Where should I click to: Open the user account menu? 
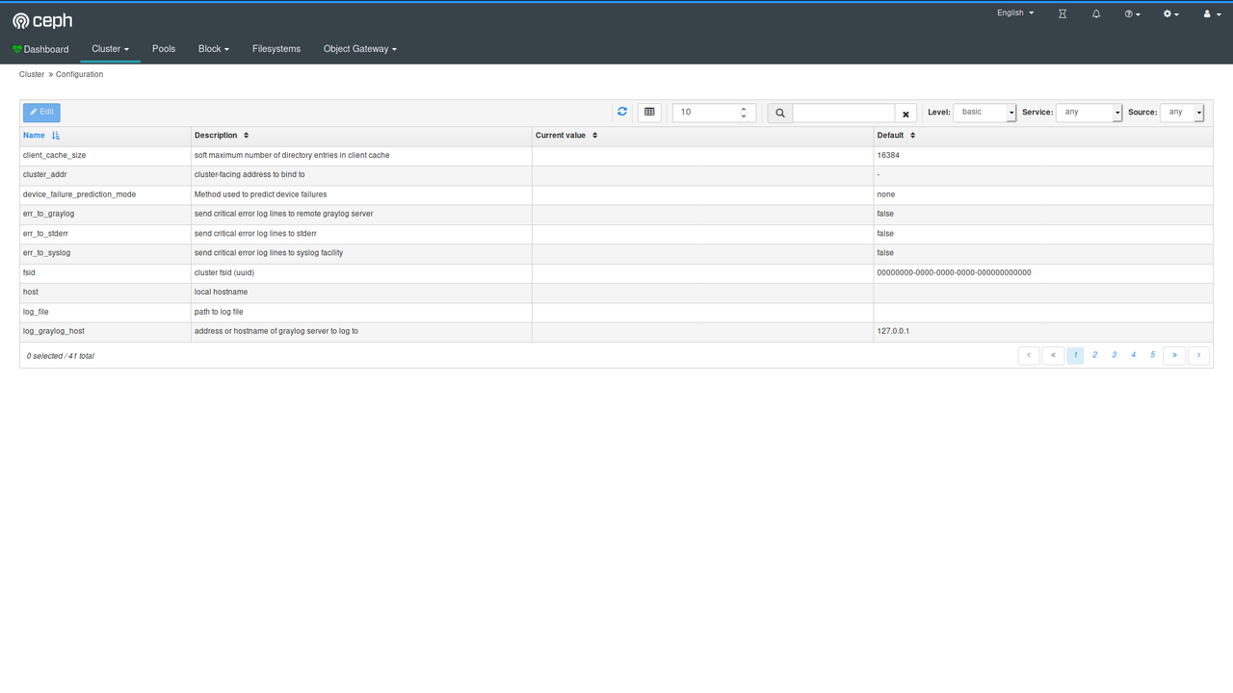[1212, 14]
